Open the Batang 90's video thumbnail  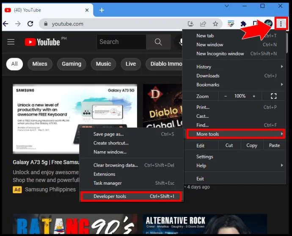click(x=75, y=224)
